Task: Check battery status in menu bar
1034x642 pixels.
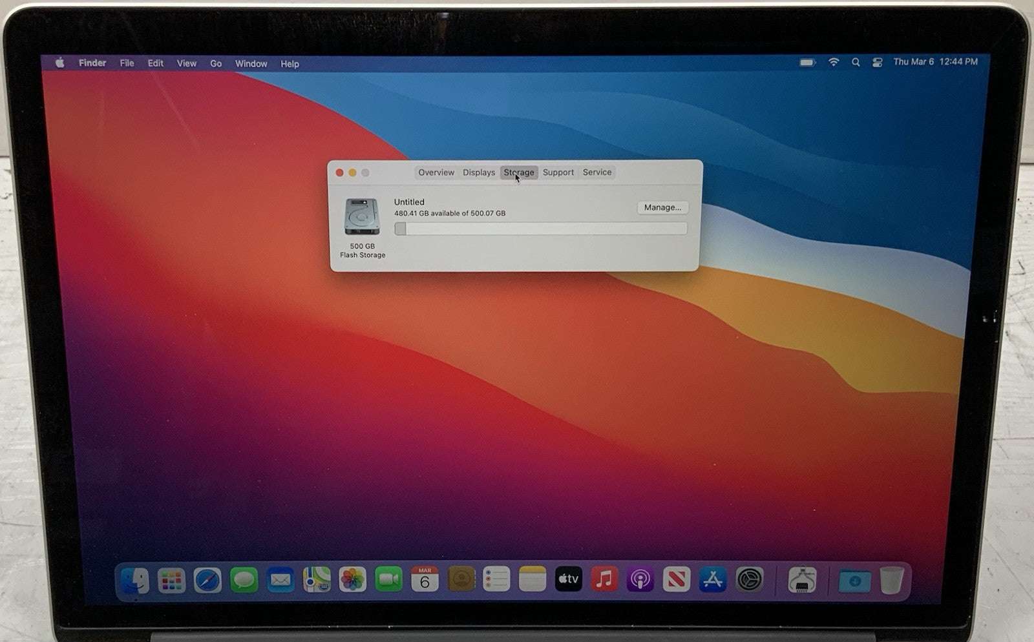Action: pos(807,63)
